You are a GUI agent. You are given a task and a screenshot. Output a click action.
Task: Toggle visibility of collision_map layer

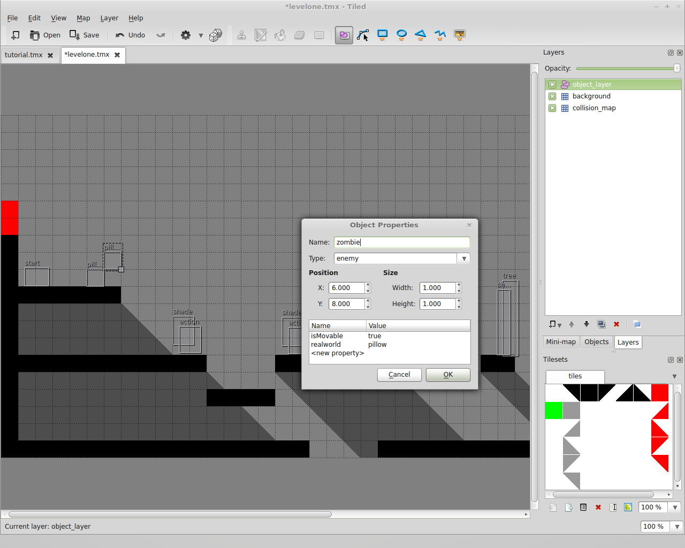click(552, 108)
